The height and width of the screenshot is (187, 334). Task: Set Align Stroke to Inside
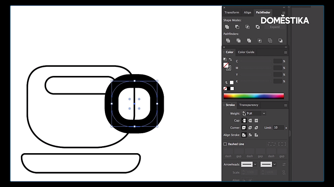pos(250,135)
